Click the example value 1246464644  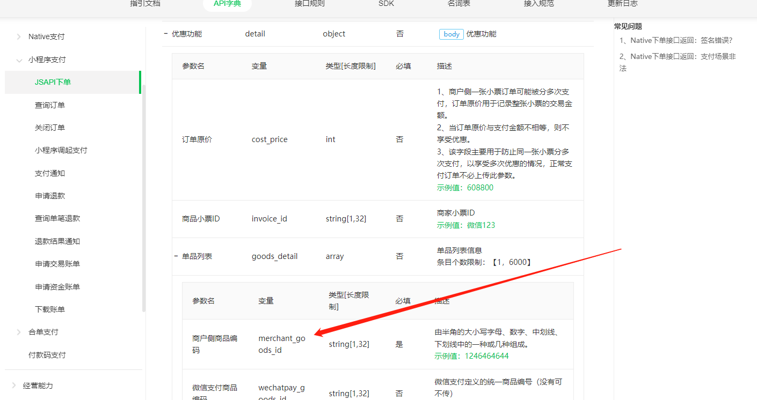pos(486,356)
